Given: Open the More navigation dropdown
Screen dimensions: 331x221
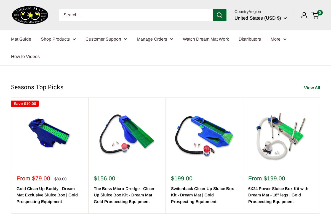Looking at the screenshot, I should tap(278, 39).
